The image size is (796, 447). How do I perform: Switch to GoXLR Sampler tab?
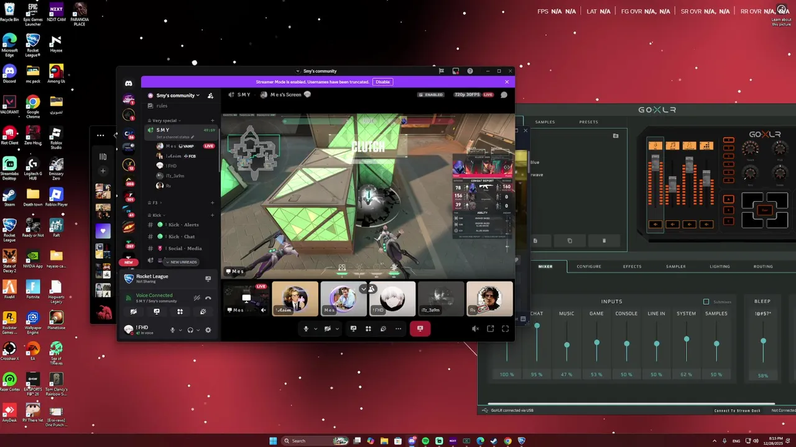tap(676, 266)
